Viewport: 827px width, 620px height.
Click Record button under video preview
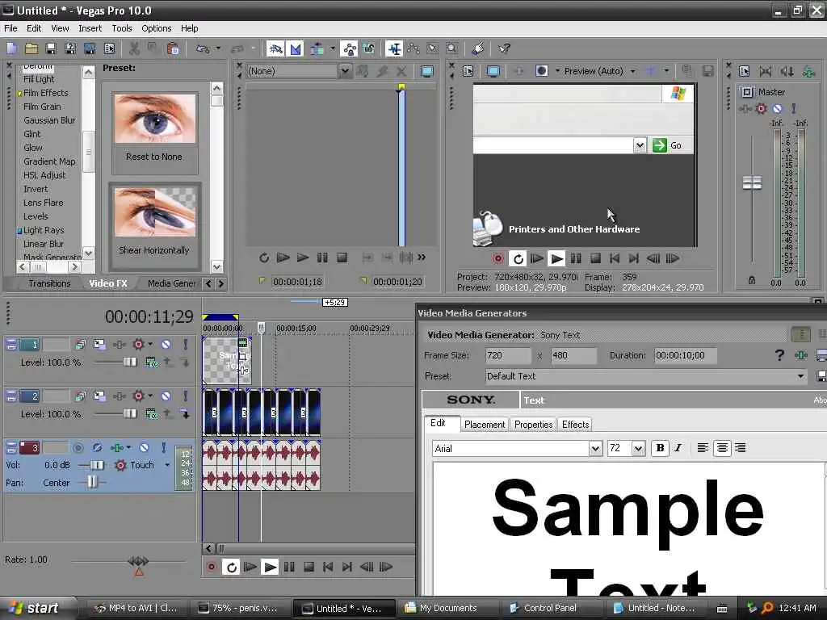pos(497,258)
